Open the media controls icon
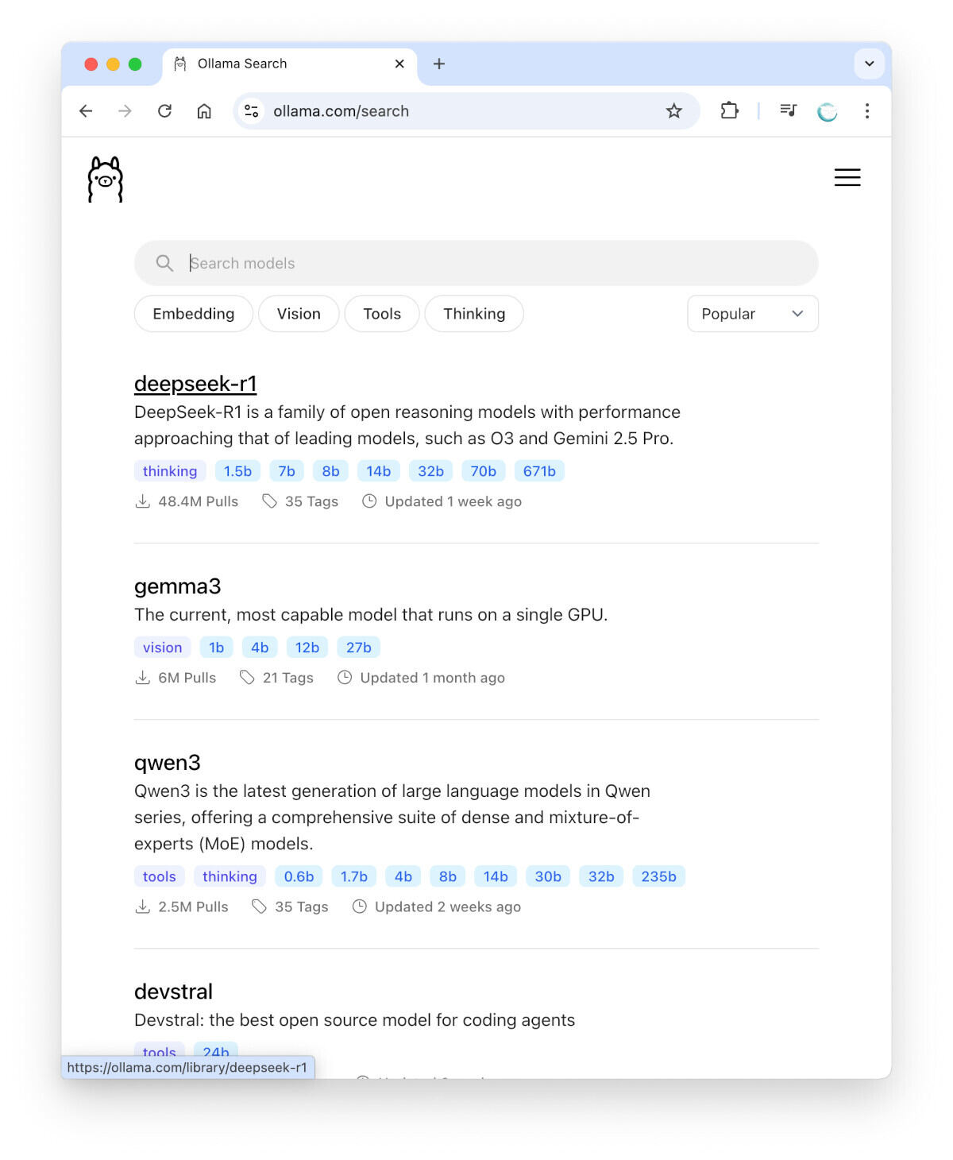This screenshot has width=953, height=1160. (x=788, y=110)
